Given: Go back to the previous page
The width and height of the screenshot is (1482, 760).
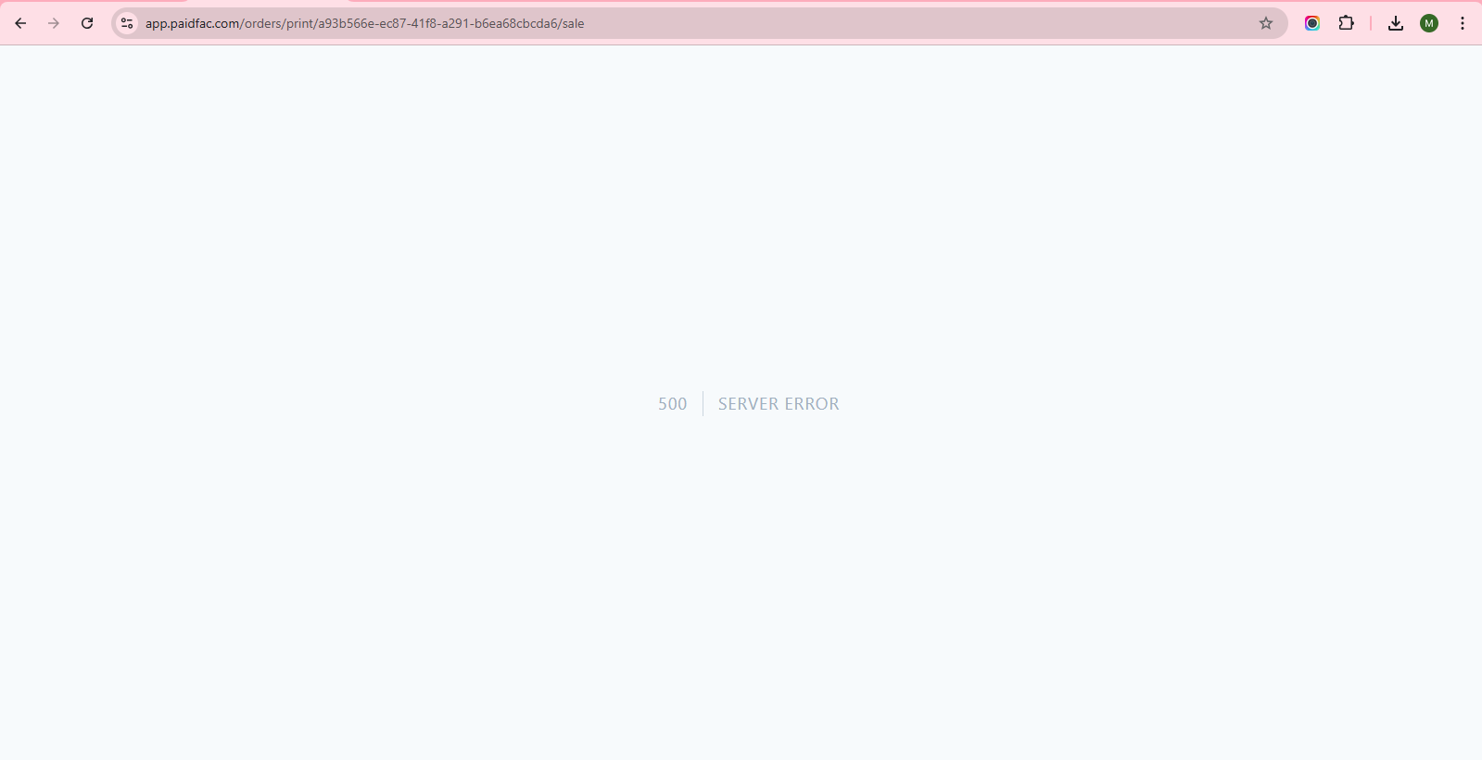Looking at the screenshot, I should click(20, 23).
